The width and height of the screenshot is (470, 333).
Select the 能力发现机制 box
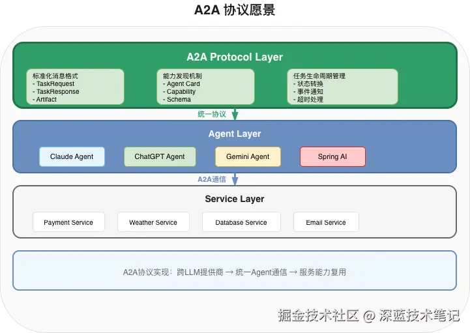(x=205, y=87)
